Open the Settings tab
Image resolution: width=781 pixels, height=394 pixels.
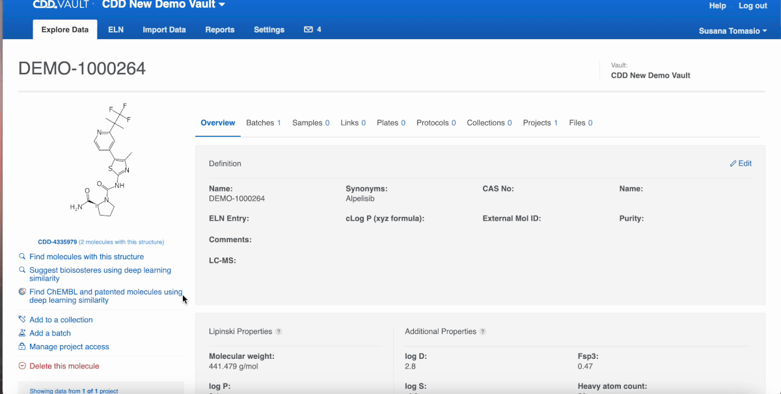pos(269,29)
